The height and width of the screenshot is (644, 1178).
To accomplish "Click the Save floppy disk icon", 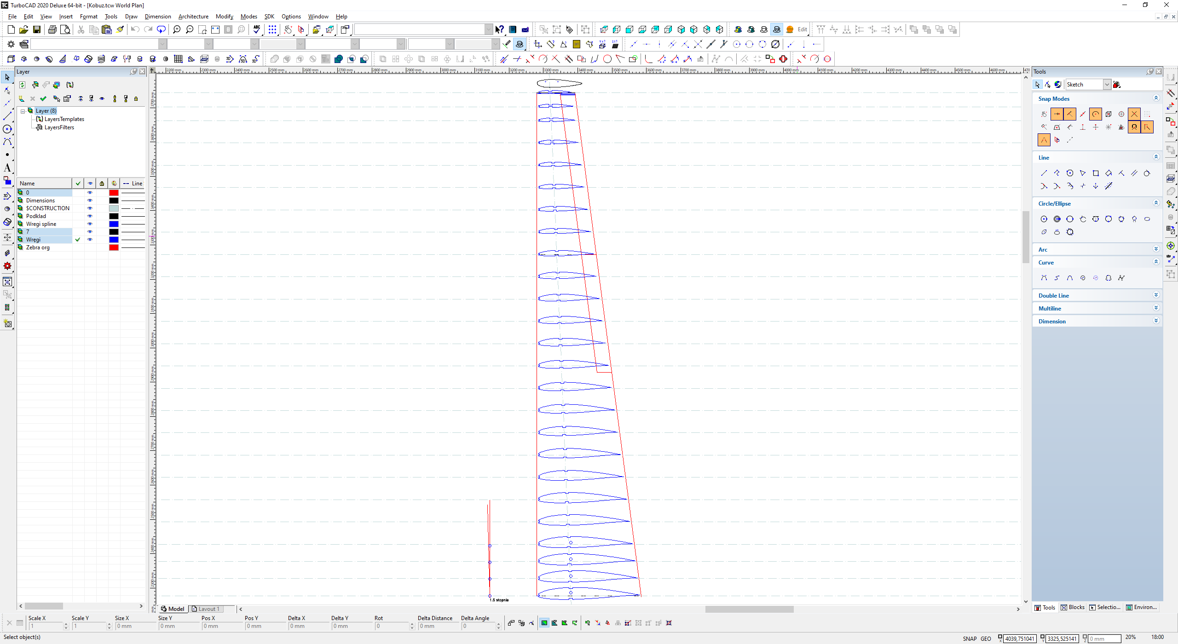I will pyautogui.click(x=37, y=29).
